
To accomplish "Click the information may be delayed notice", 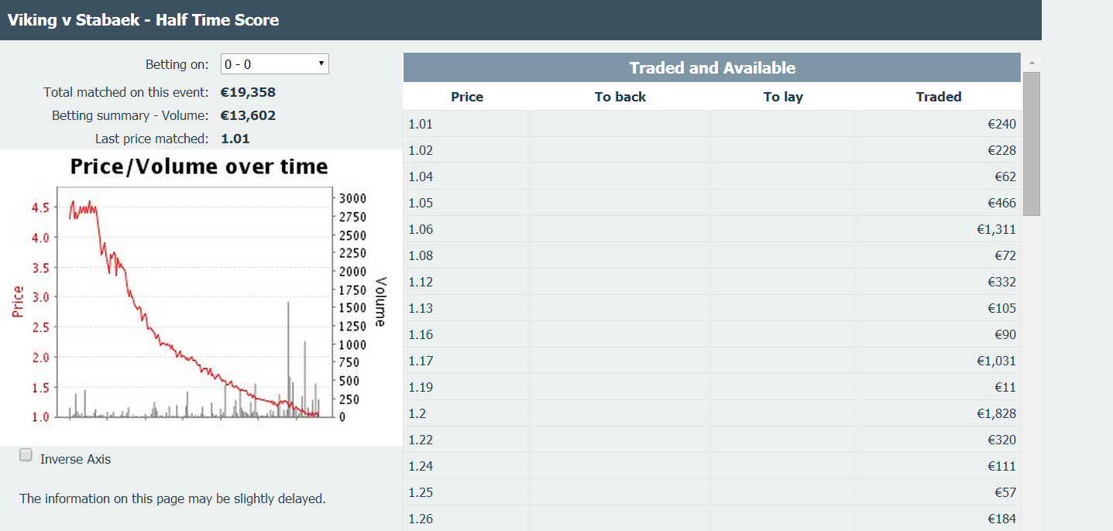I will tap(173, 498).
